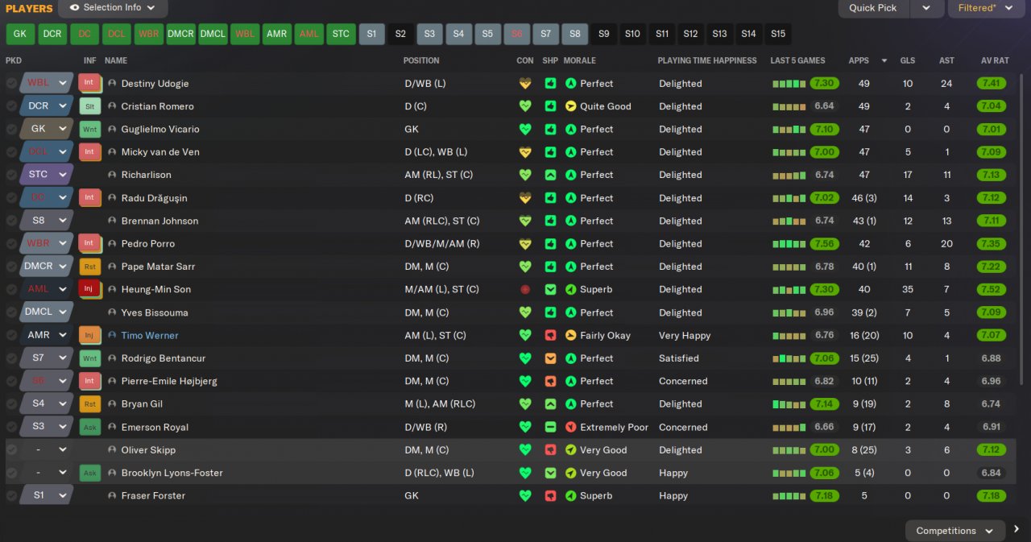
Task: Select the S1 substitute tab
Action: (371, 34)
